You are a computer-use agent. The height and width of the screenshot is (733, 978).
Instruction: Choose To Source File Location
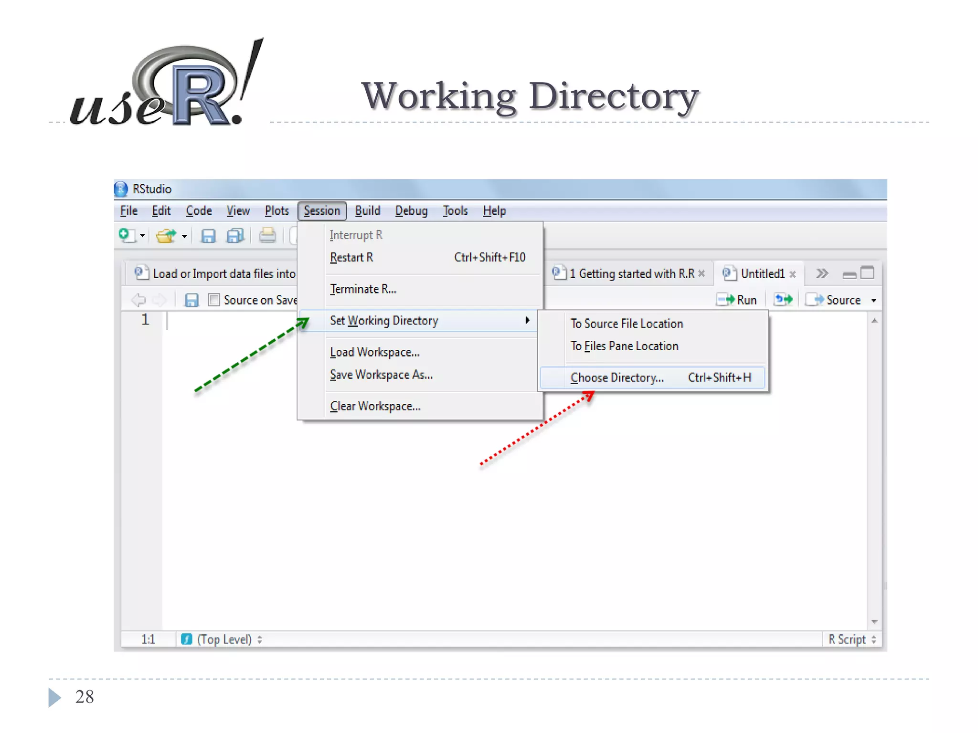click(652, 323)
